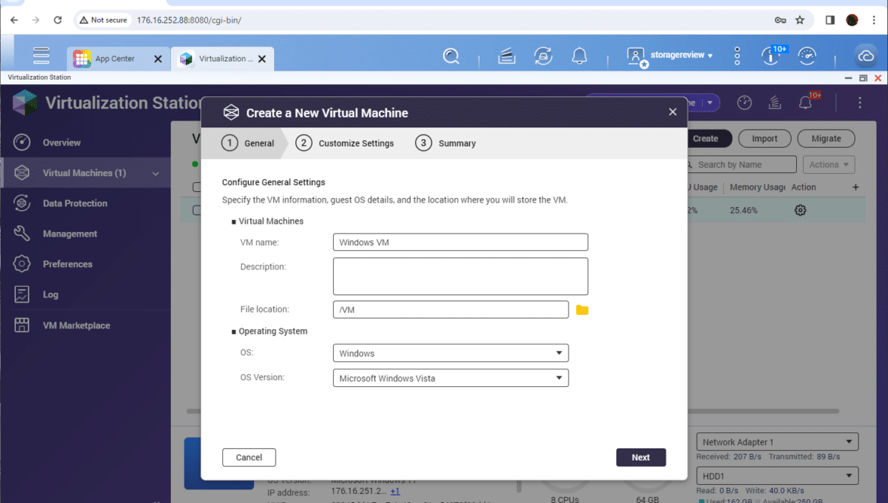
Task: Click the +1 IP address link
Action: tap(395, 491)
